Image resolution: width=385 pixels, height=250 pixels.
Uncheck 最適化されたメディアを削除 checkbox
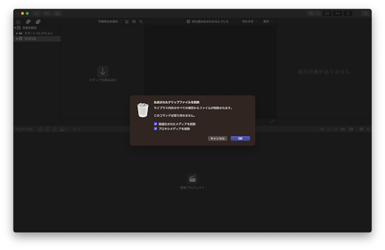(x=155, y=124)
